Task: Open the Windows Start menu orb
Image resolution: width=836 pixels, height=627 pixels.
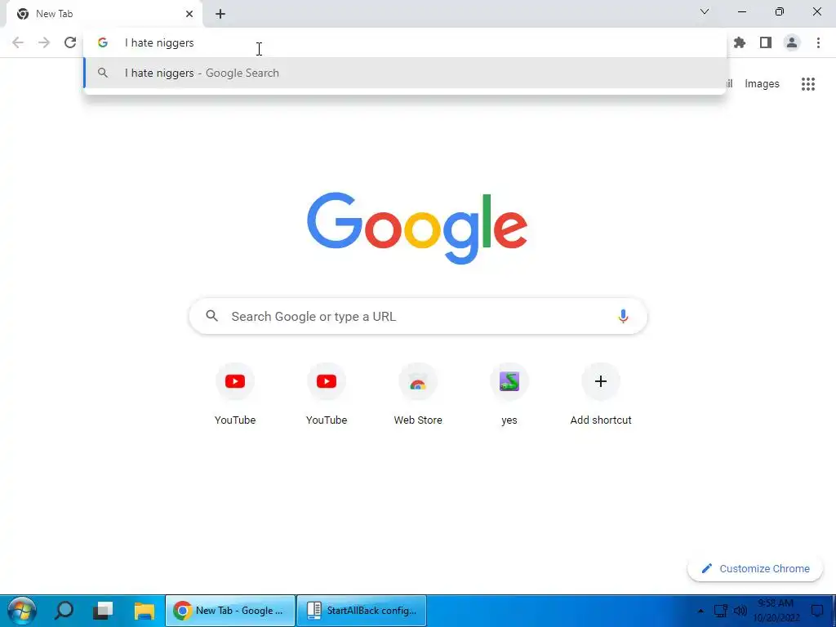Action: pyautogui.click(x=22, y=611)
